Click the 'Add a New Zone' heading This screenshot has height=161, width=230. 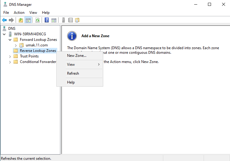click(x=95, y=36)
